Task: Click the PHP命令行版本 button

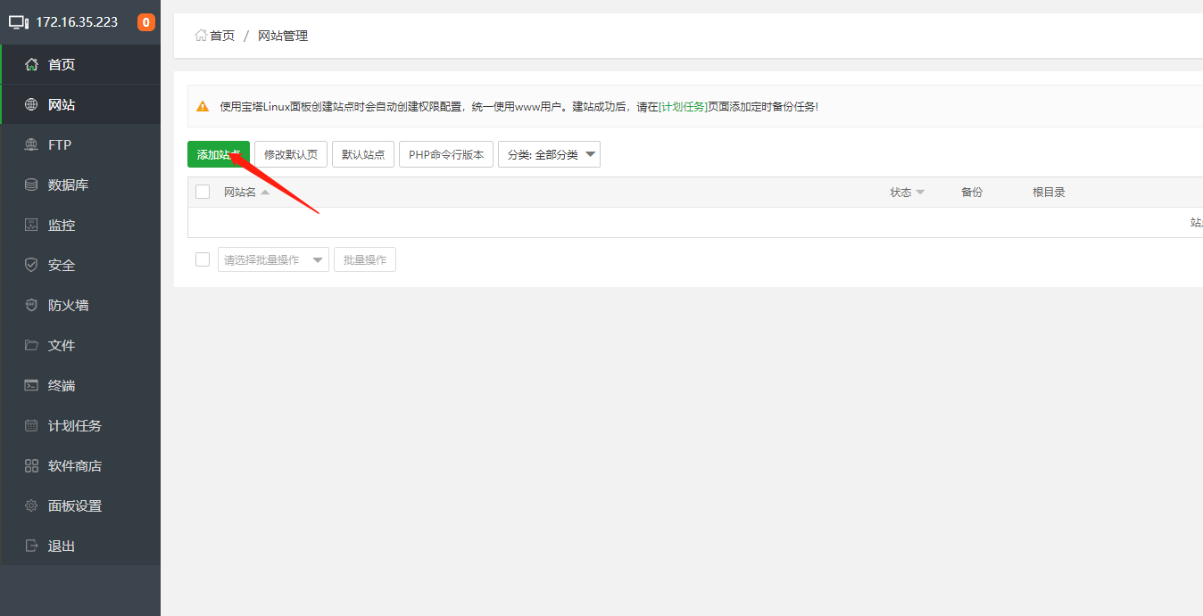Action: click(x=445, y=154)
